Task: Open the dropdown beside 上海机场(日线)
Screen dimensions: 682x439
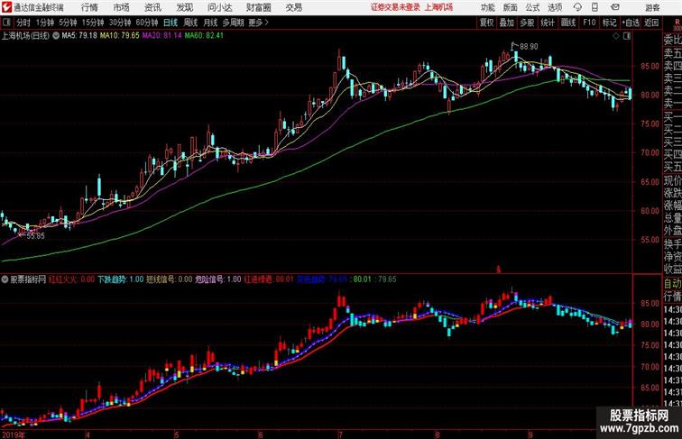Action: tap(56, 36)
